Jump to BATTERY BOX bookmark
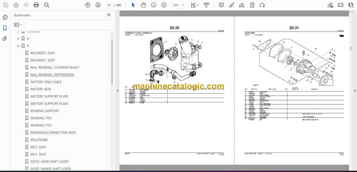The height and width of the screenshot is (172, 357). tap(41, 89)
